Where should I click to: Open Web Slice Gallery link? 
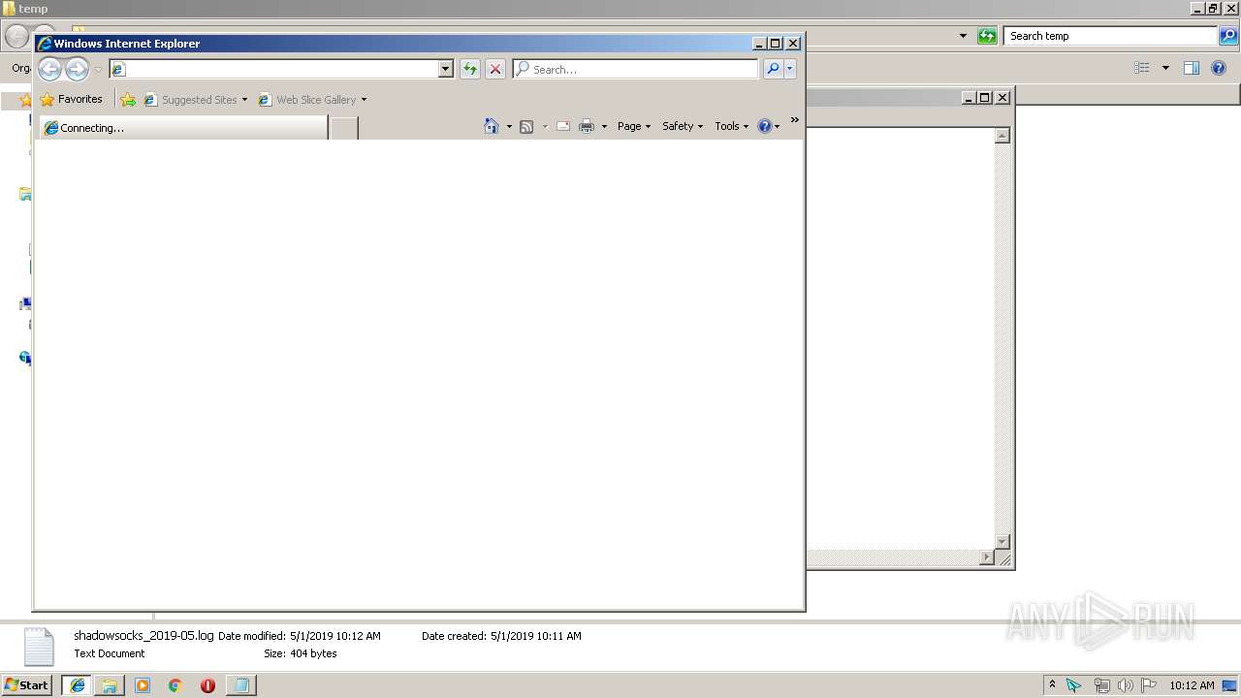click(307, 99)
